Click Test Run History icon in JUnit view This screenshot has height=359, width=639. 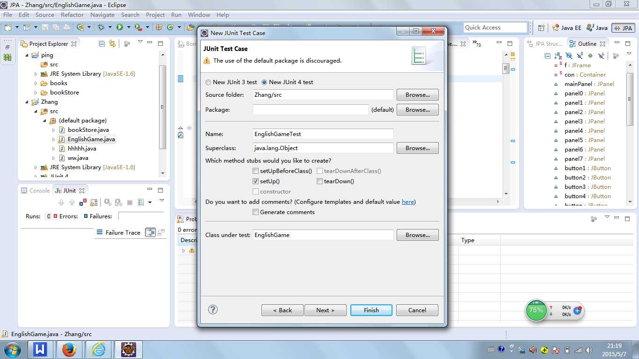pos(141,202)
